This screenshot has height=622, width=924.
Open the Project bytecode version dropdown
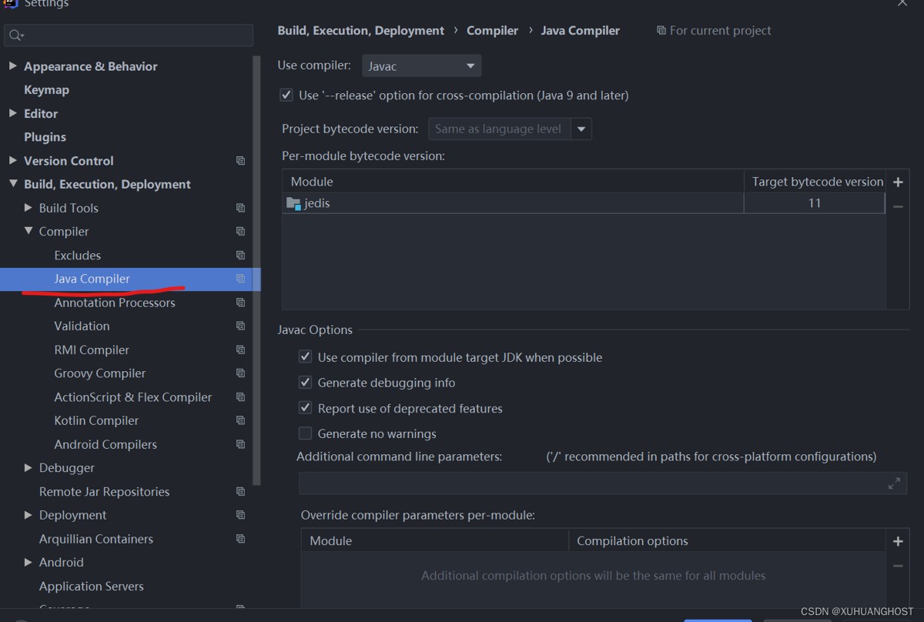click(x=581, y=129)
